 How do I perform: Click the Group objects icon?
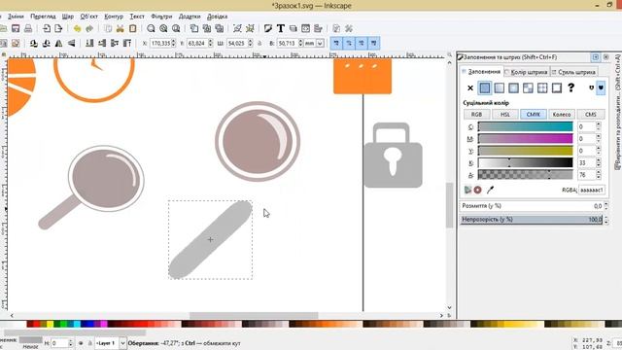(237, 28)
